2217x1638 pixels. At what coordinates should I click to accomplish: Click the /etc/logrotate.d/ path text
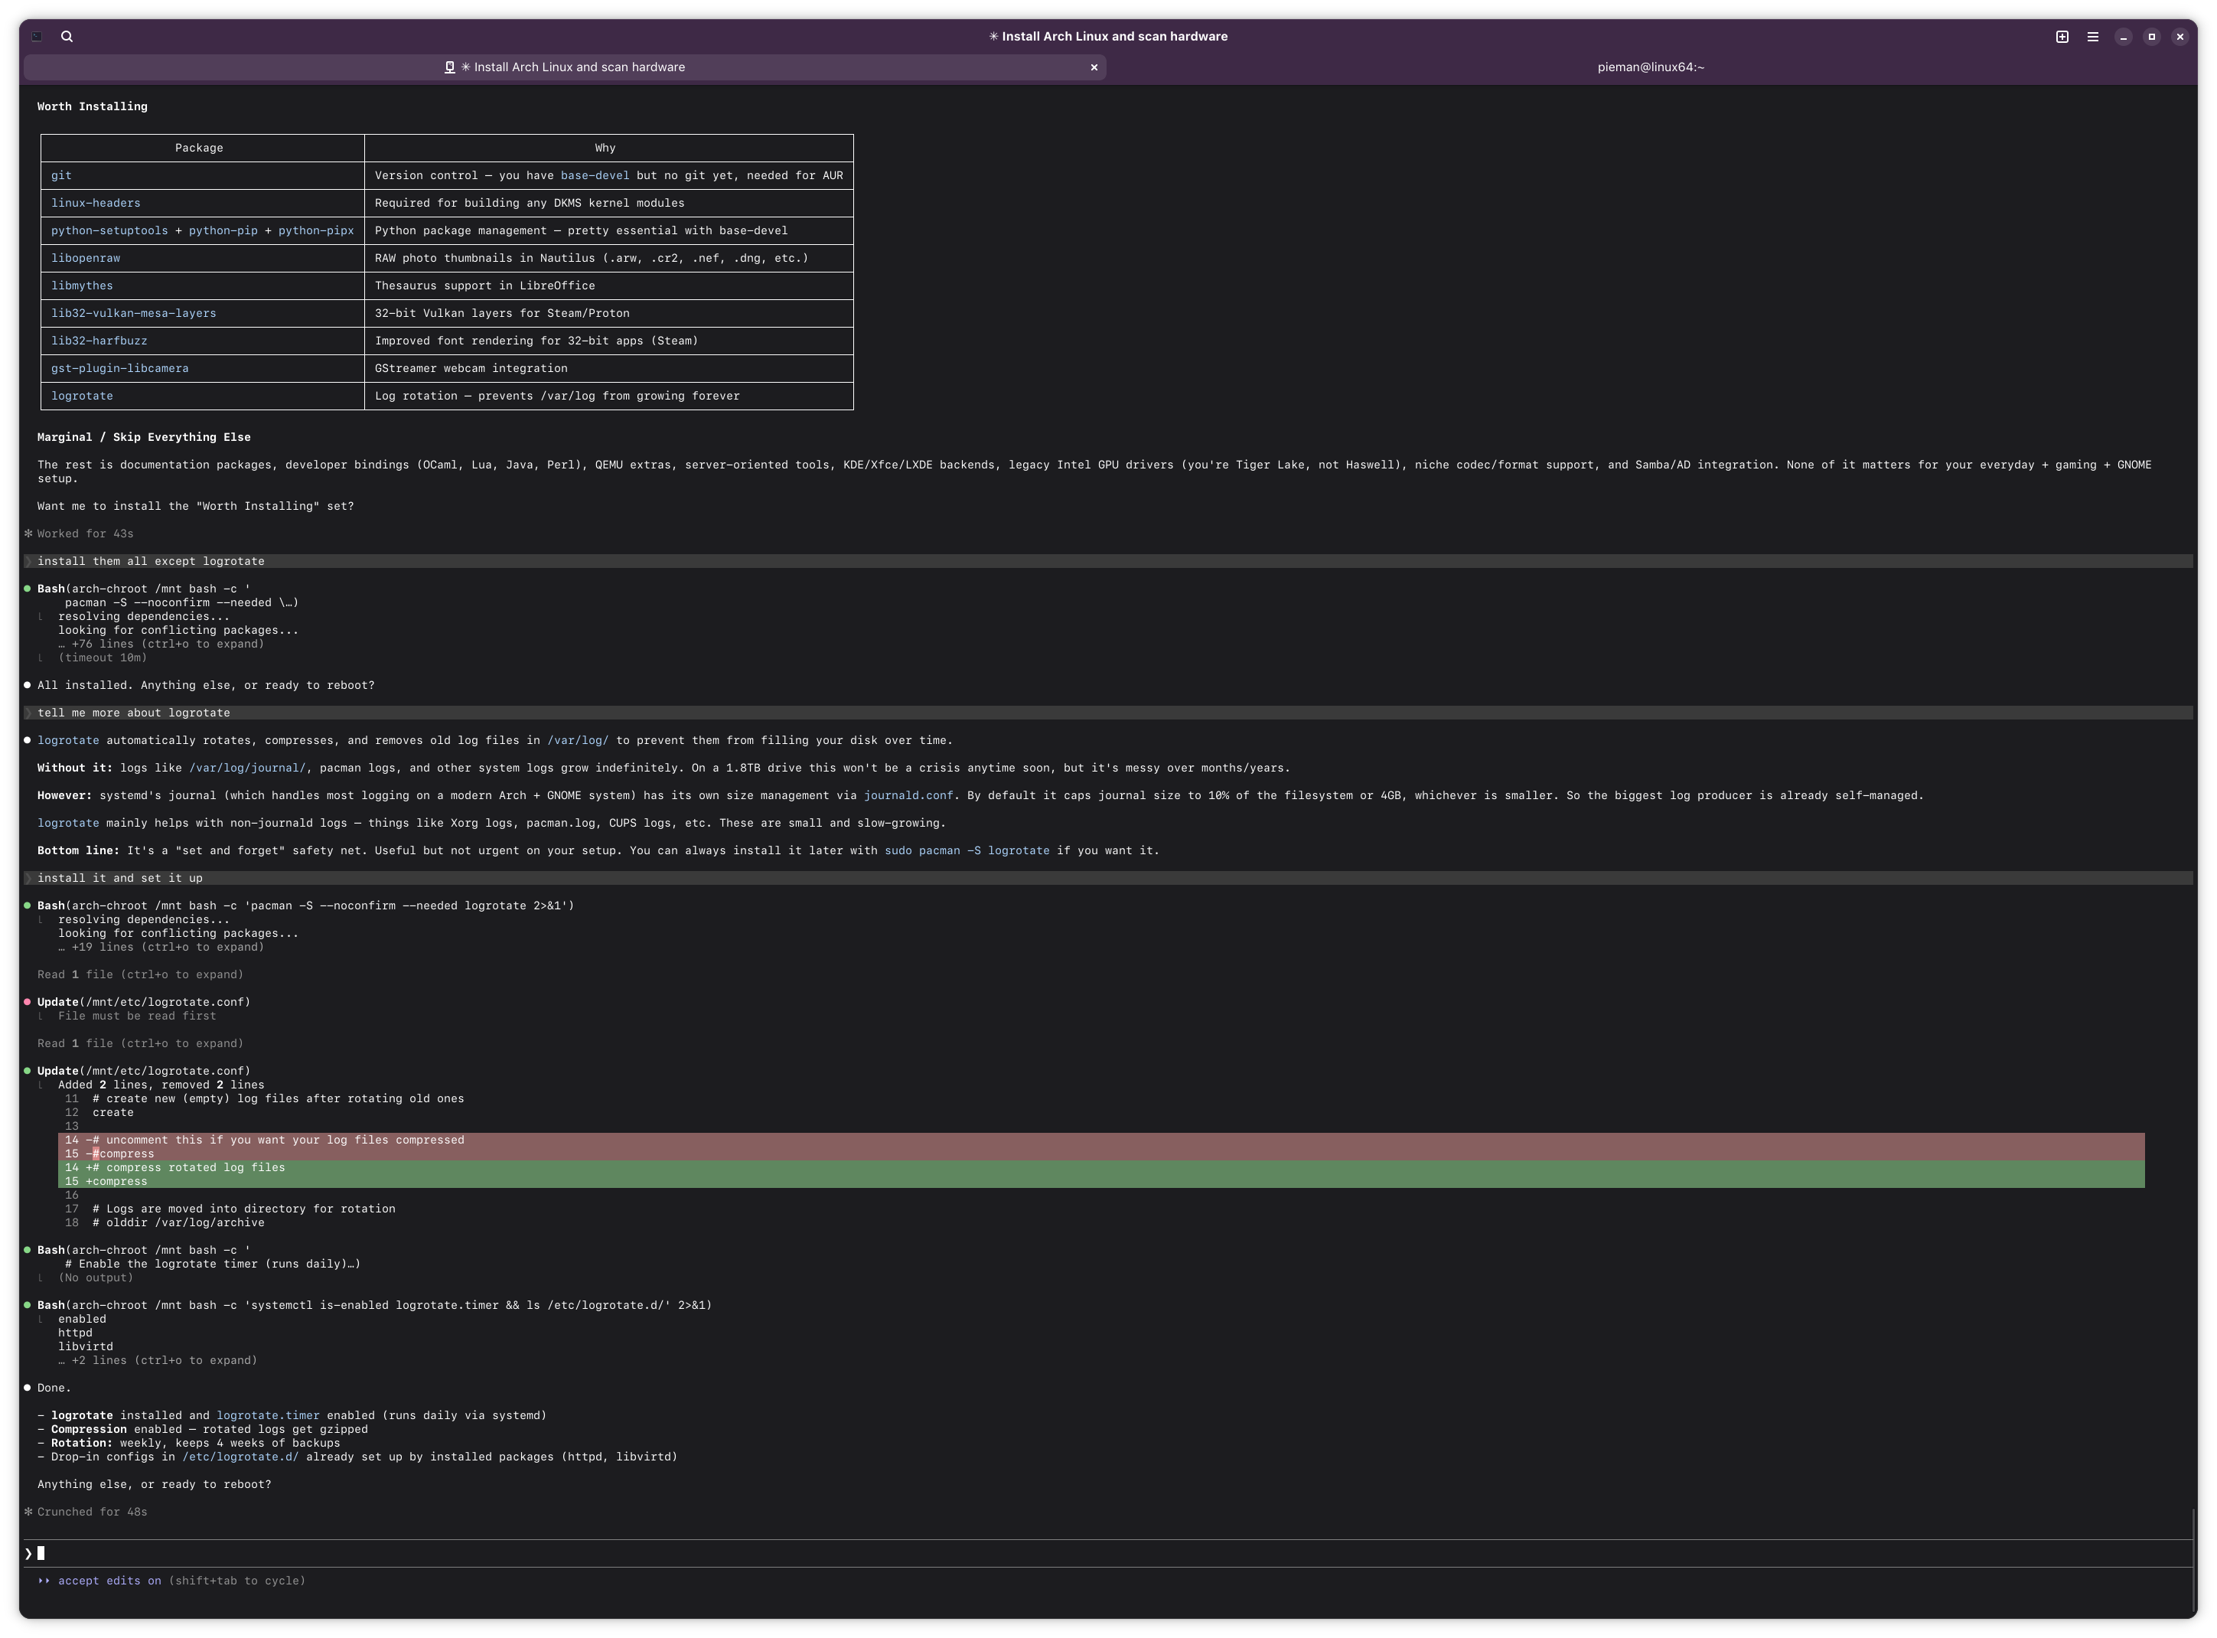[240, 1457]
